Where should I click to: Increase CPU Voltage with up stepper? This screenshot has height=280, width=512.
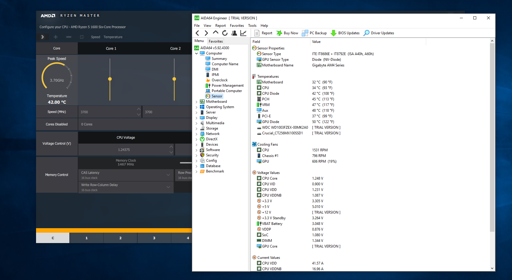(x=171, y=147)
